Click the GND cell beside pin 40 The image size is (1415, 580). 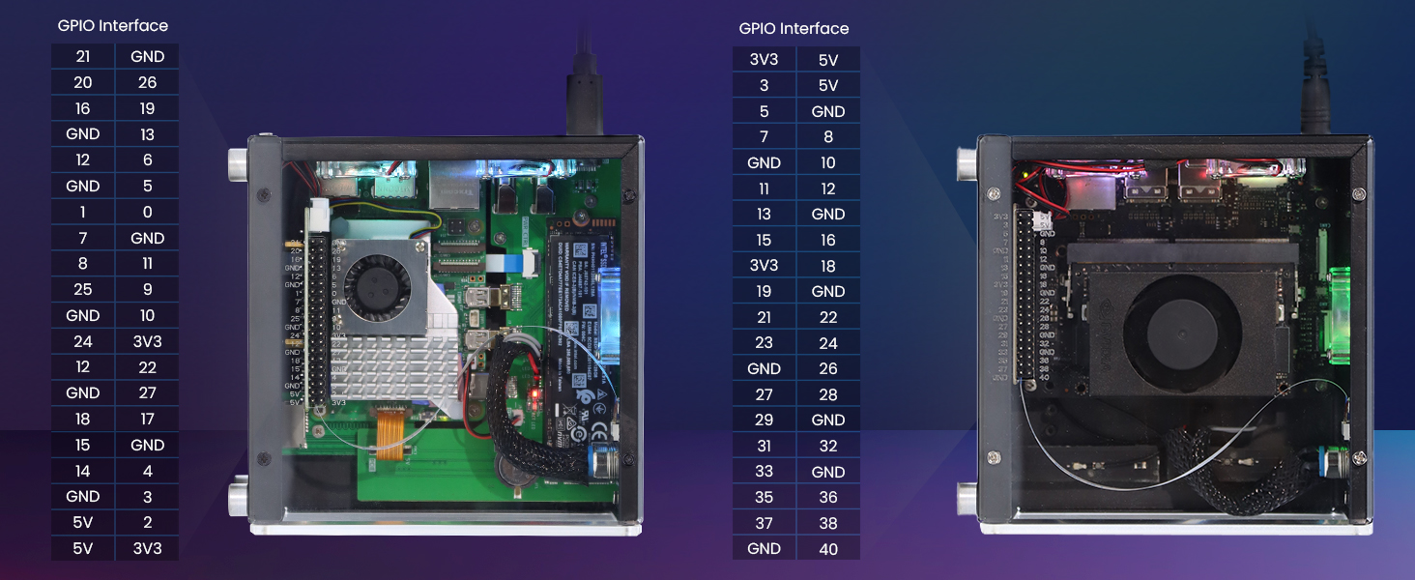click(x=765, y=549)
